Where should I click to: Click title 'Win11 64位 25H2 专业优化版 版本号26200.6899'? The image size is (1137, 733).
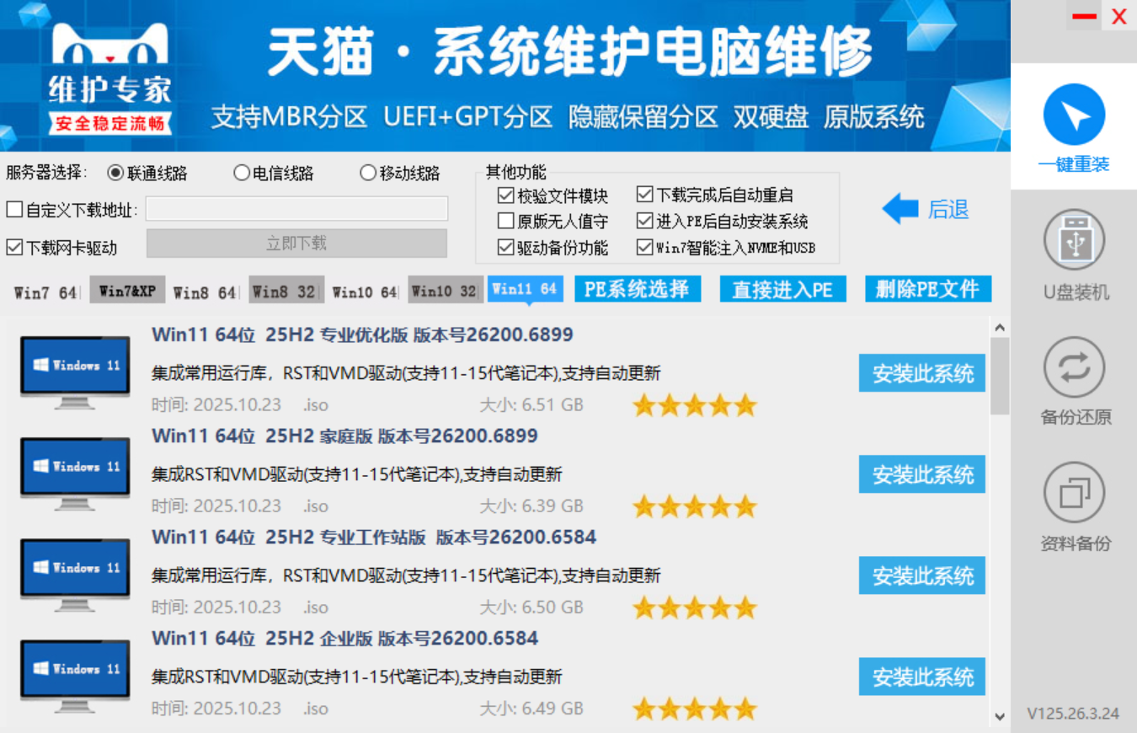pos(362,334)
